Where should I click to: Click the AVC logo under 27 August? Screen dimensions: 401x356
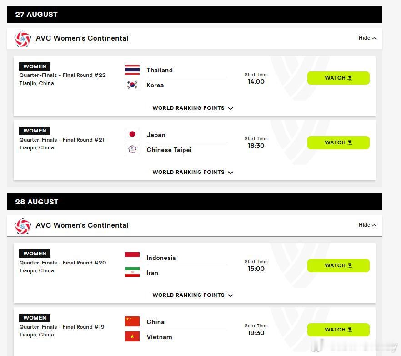tap(23, 39)
